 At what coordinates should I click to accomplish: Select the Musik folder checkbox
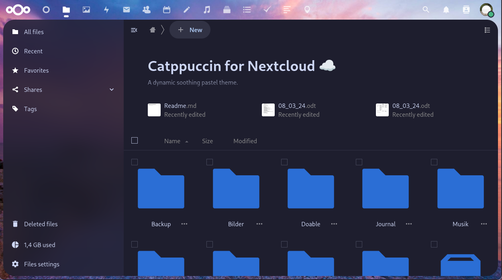pos(434,162)
